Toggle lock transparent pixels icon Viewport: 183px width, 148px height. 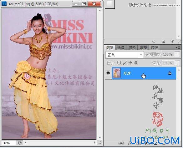[x=119, y=63]
